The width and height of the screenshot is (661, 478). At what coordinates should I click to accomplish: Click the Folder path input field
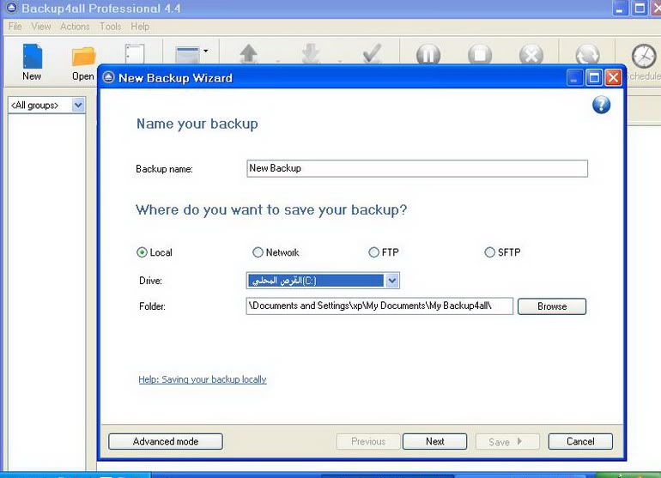(379, 306)
